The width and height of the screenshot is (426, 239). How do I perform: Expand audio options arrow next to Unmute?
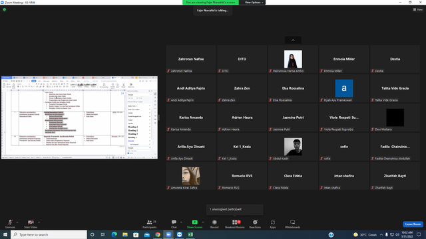(17, 222)
